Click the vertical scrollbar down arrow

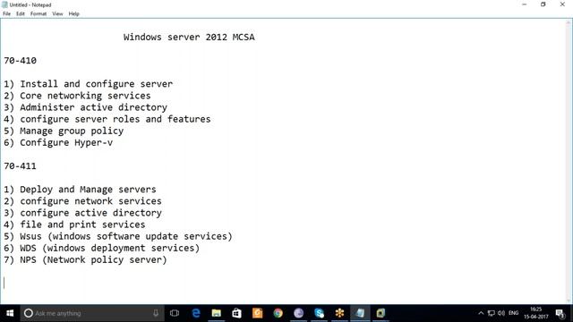tap(569, 301)
